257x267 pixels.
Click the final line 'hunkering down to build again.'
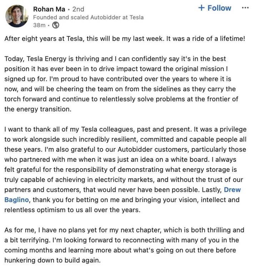point(52,260)
